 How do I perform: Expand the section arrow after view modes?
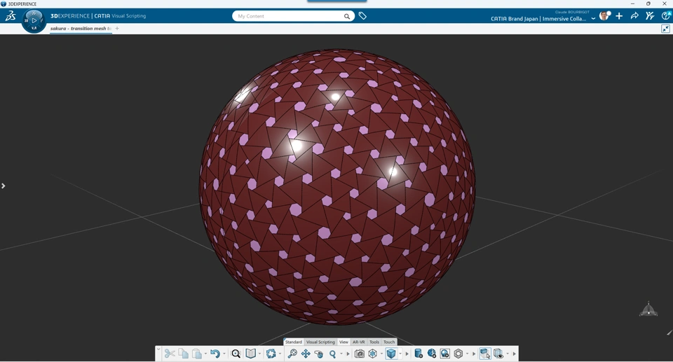407,354
